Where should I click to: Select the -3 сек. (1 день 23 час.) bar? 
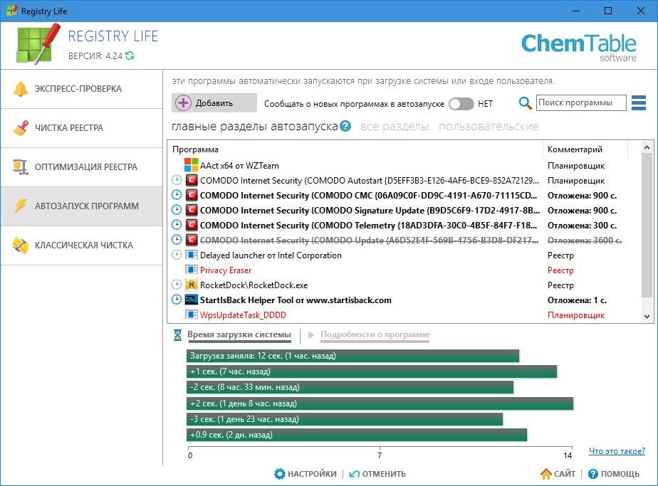click(x=345, y=419)
